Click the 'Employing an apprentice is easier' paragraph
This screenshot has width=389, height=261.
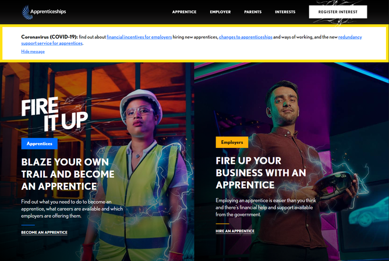point(265,207)
